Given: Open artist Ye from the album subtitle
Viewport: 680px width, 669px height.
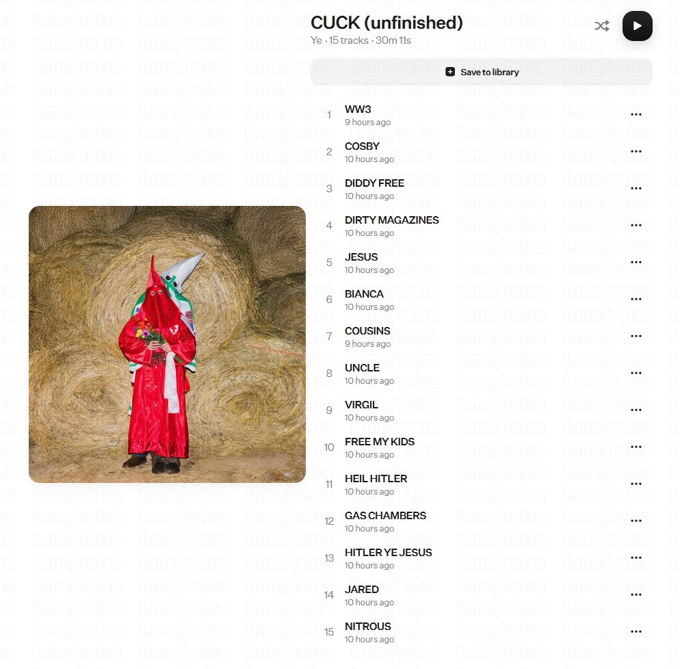Looking at the screenshot, I should click(316, 40).
